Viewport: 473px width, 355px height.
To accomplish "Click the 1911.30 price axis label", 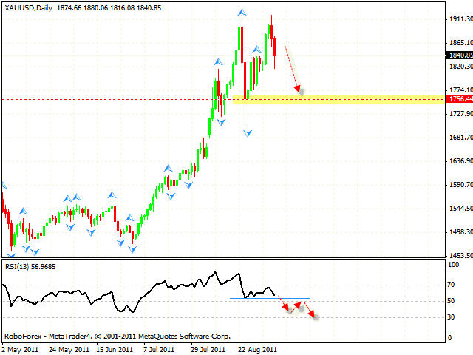I will click(460, 20).
